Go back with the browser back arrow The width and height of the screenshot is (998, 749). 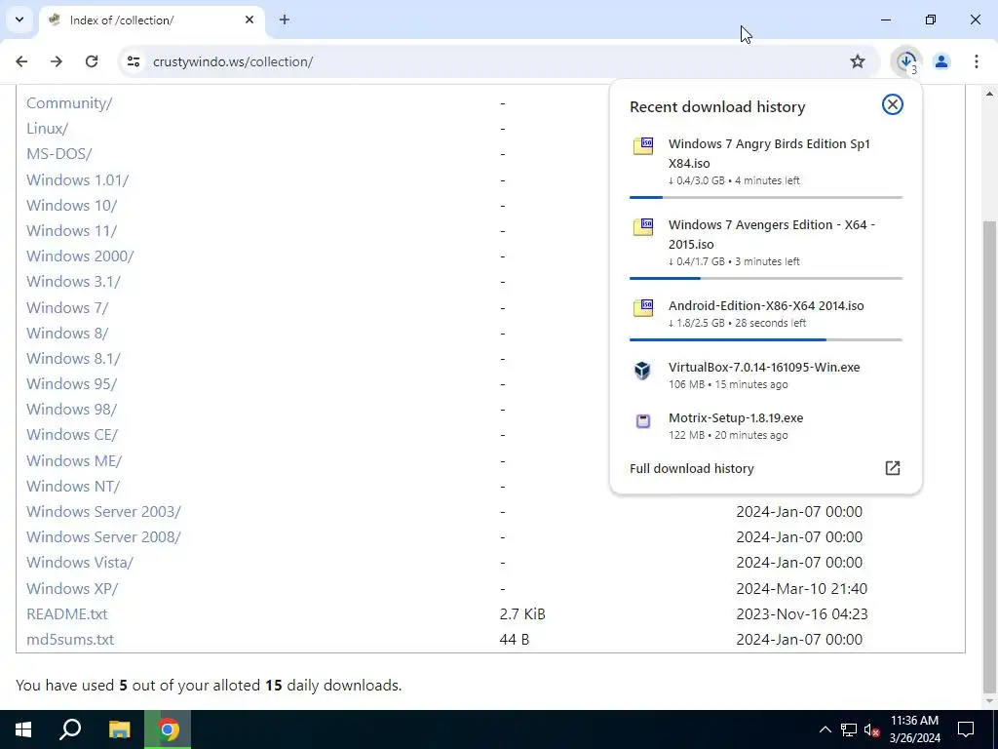pos(21,61)
